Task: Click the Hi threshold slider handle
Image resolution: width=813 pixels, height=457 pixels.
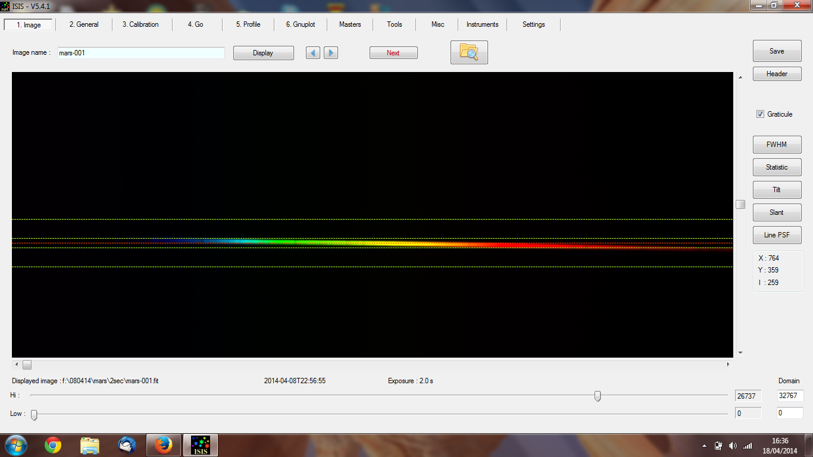Action: point(598,396)
